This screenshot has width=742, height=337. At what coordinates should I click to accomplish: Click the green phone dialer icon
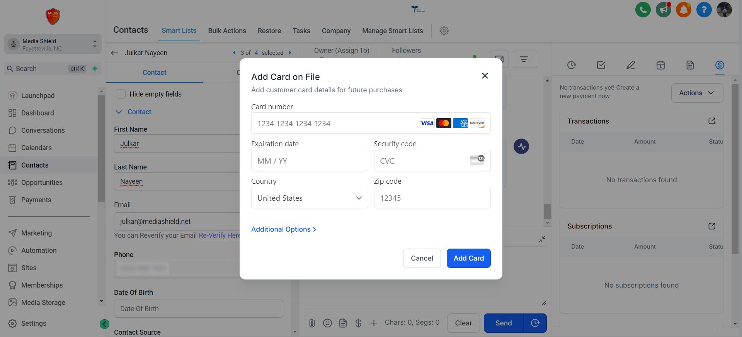[x=643, y=10]
